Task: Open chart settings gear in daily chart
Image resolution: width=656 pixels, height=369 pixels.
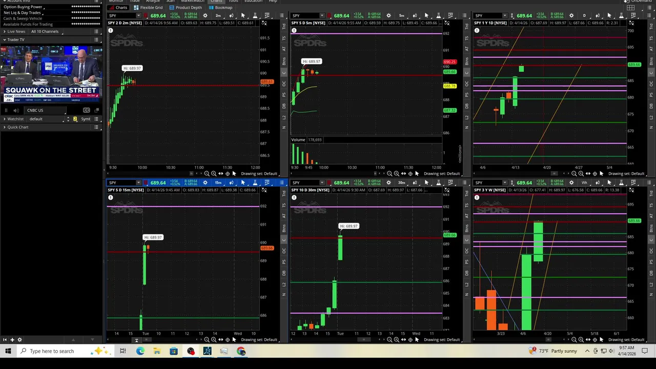Action: 571,16
